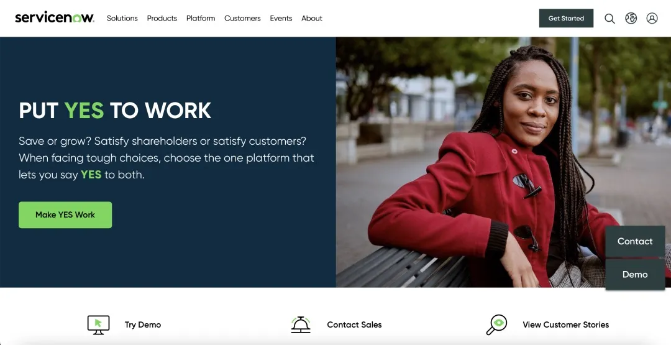
Task: Follow the Contact Sales link
Action: coord(354,325)
